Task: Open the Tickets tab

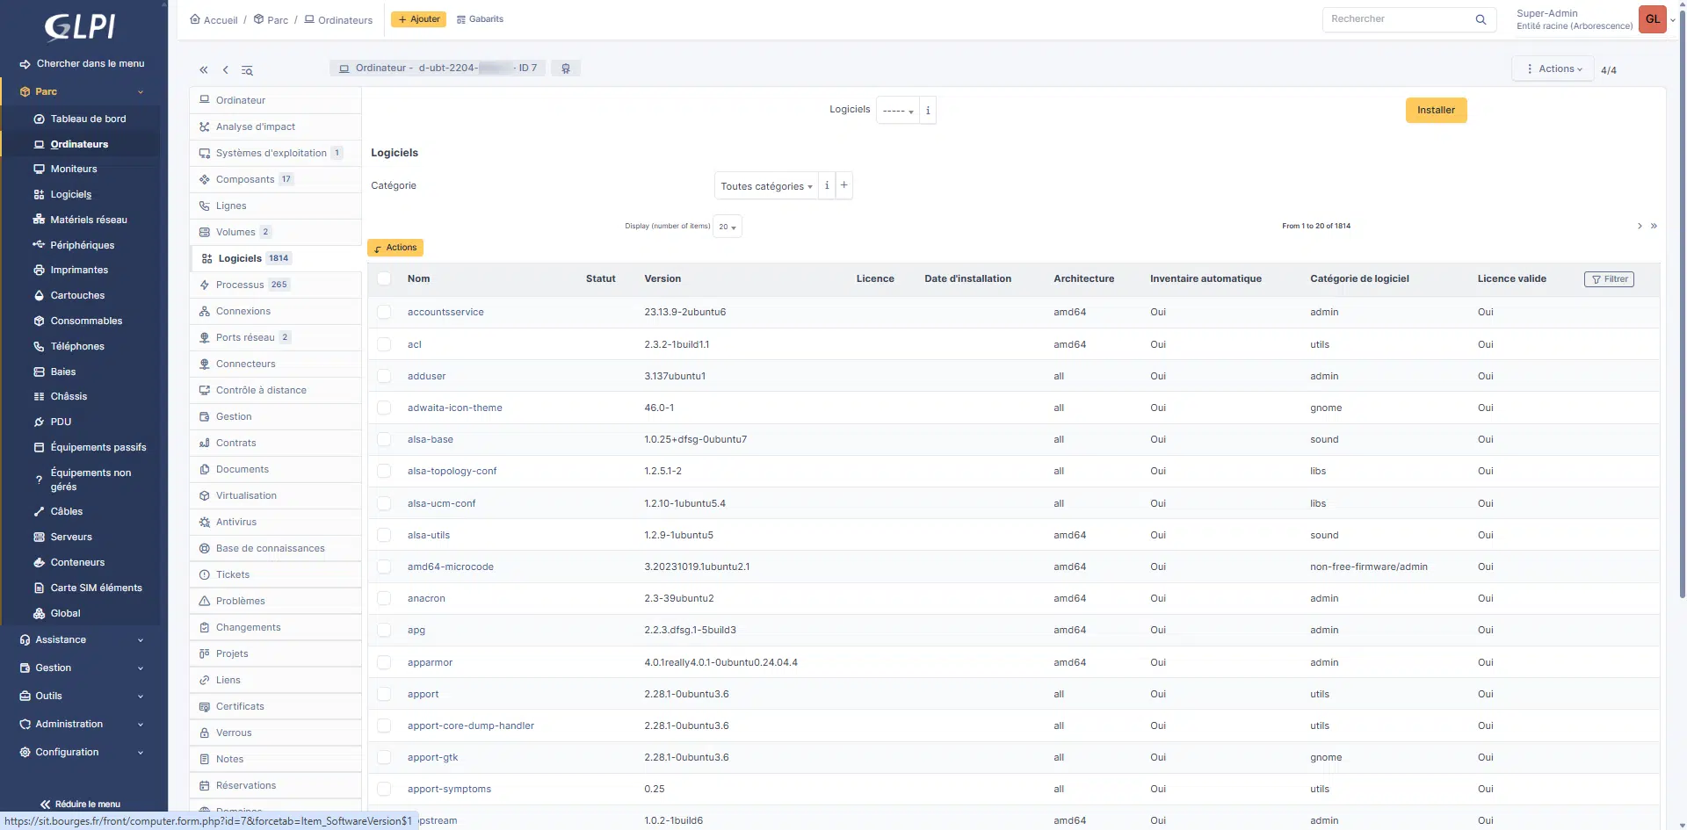Action: point(275,574)
